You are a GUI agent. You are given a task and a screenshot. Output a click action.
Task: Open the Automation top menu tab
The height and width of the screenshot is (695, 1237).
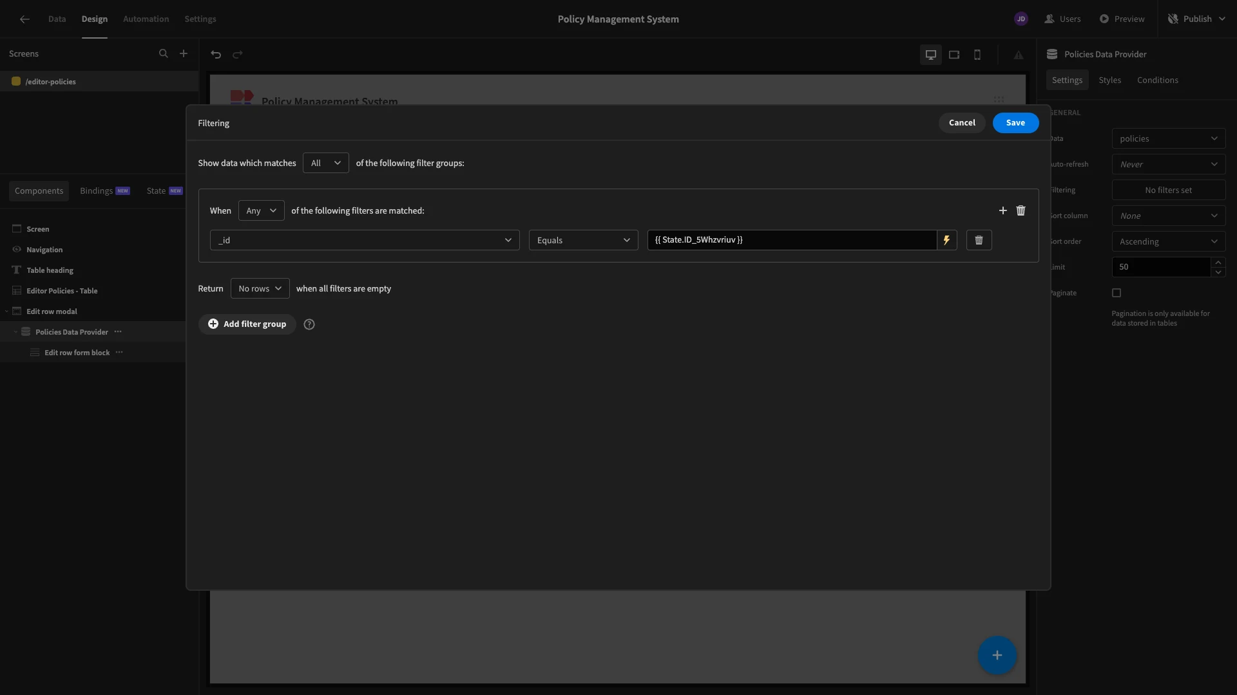click(x=146, y=19)
